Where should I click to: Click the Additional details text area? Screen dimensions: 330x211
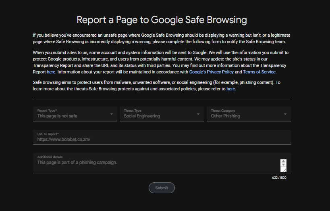click(x=162, y=163)
